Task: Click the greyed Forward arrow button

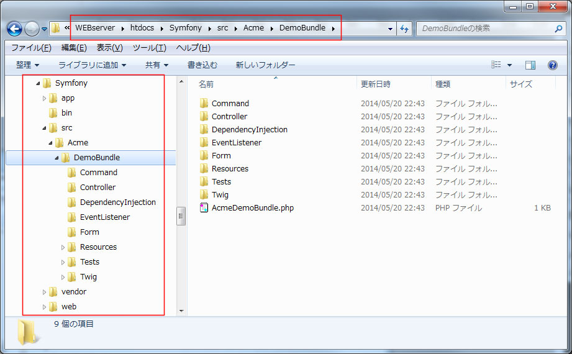Action: click(x=32, y=29)
